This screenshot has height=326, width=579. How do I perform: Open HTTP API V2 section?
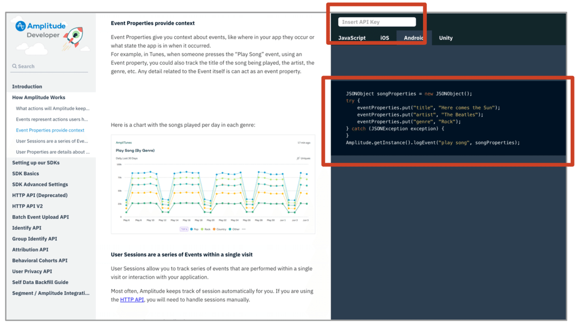click(x=28, y=206)
